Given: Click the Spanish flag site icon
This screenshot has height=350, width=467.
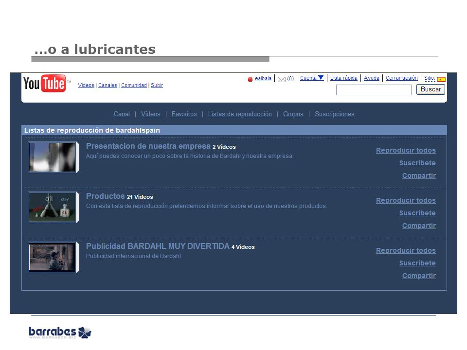Looking at the screenshot, I should coord(441,79).
